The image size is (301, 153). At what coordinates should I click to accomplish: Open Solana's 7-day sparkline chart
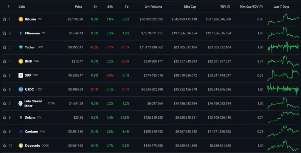(283, 117)
